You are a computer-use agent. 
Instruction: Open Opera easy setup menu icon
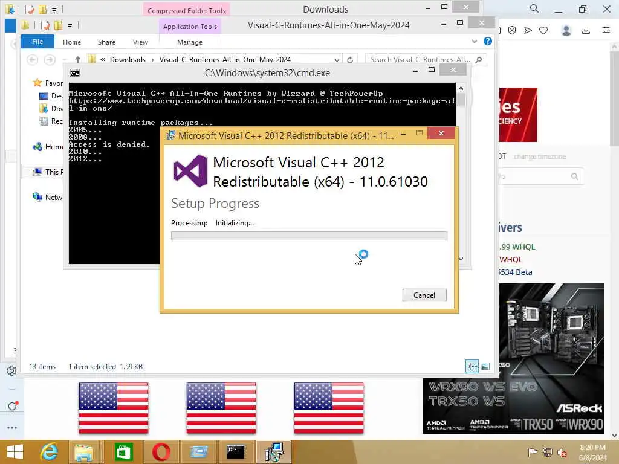[606, 30]
